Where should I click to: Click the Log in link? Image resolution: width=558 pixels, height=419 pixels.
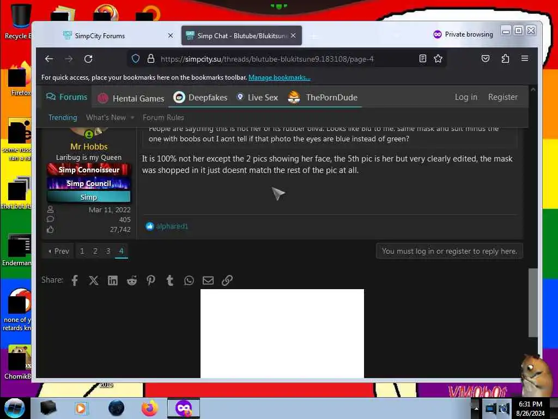click(x=466, y=97)
